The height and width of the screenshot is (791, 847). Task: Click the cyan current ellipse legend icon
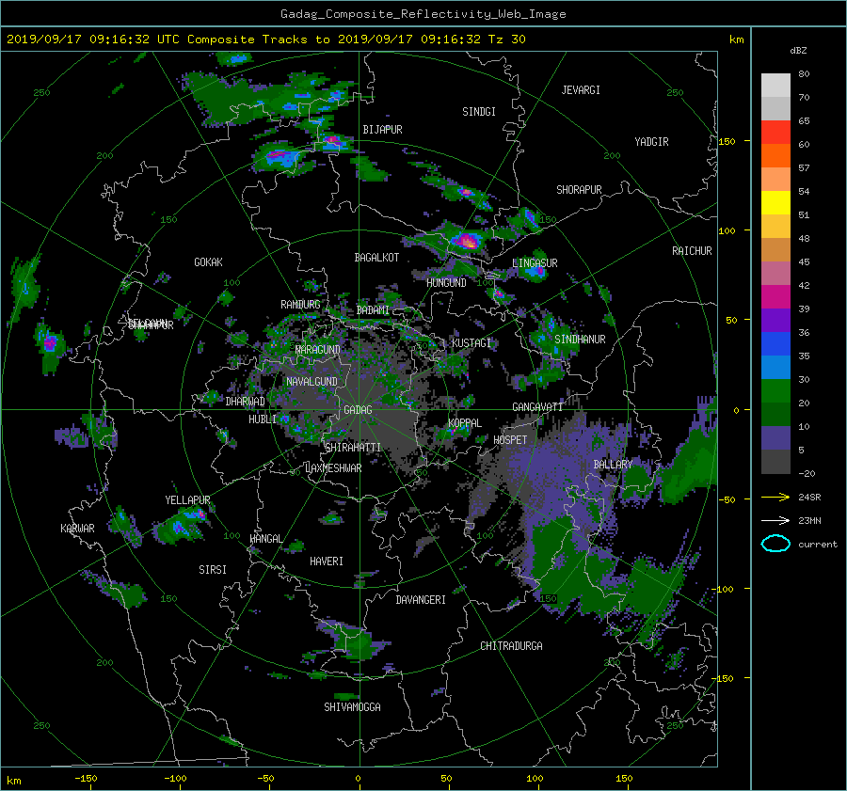(x=775, y=544)
